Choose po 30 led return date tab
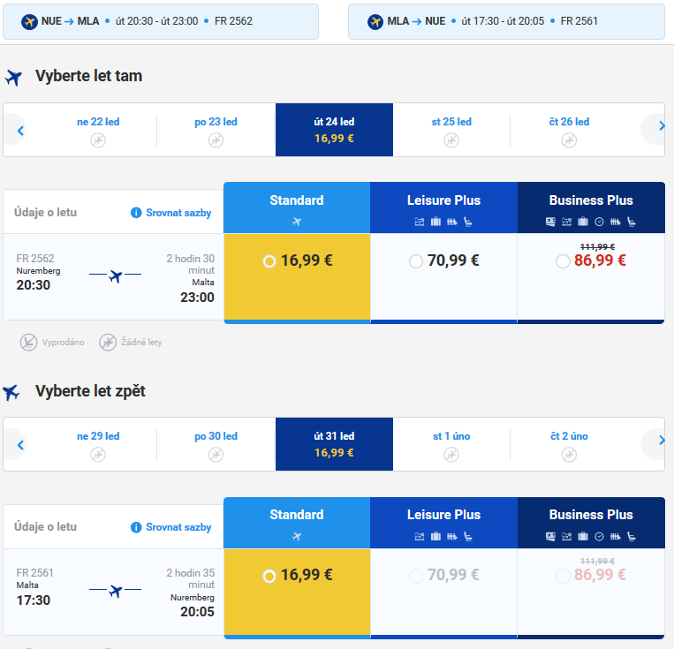The image size is (674, 649). (x=216, y=444)
